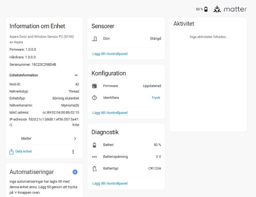Click the battery icon showing 50 %
This screenshot has height=197, width=256.
206,9
